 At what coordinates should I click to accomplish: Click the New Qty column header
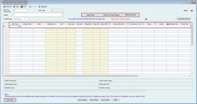[96, 24]
